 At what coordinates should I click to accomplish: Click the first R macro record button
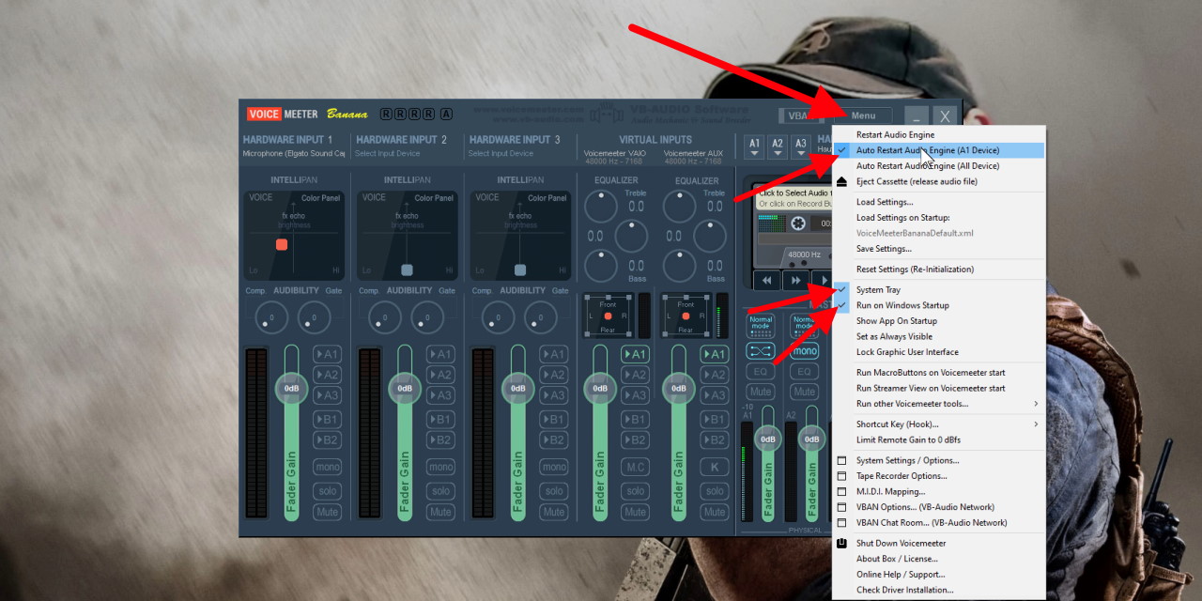[x=385, y=113]
